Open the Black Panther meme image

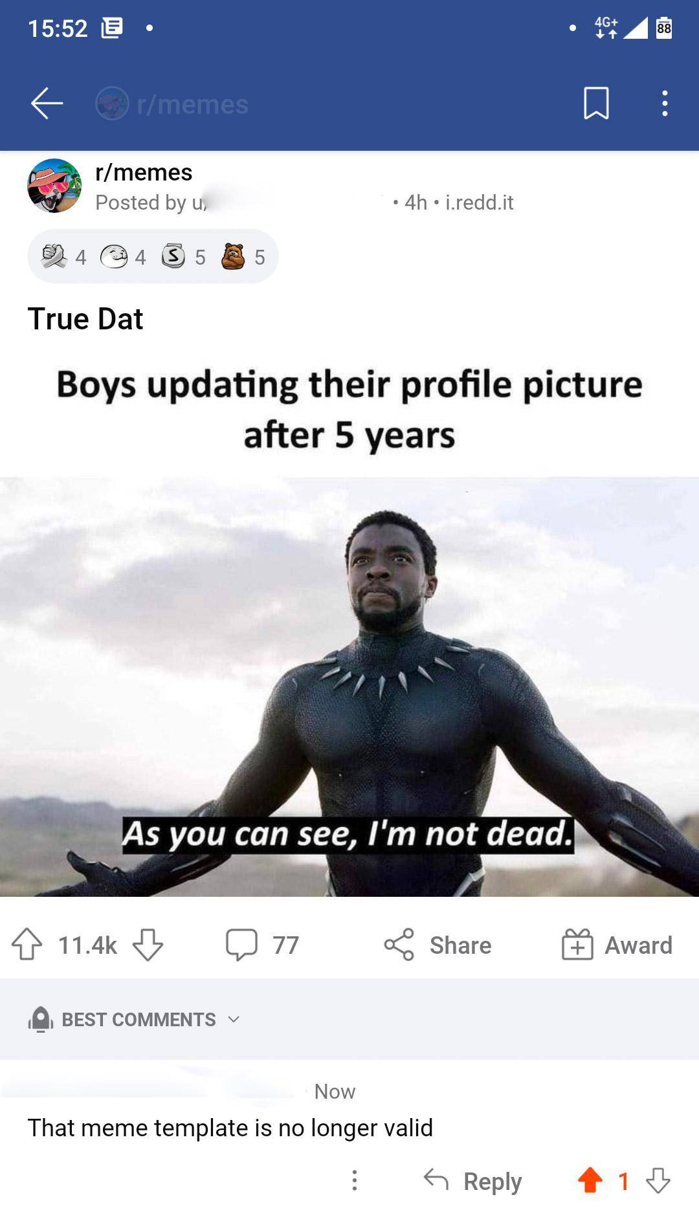click(349, 686)
